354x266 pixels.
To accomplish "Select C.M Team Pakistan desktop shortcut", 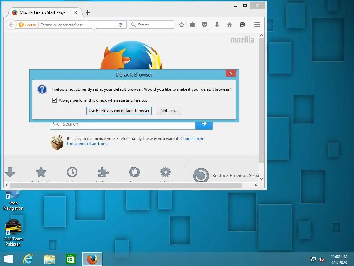I will pyautogui.click(x=13, y=232).
